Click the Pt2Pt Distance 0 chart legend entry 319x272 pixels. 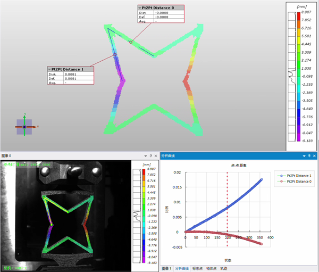click(294, 182)
